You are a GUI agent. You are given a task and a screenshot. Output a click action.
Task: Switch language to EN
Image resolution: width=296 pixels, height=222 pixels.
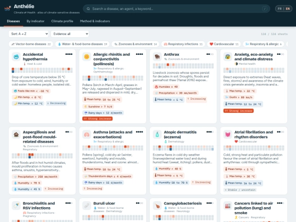click(288, 9)
